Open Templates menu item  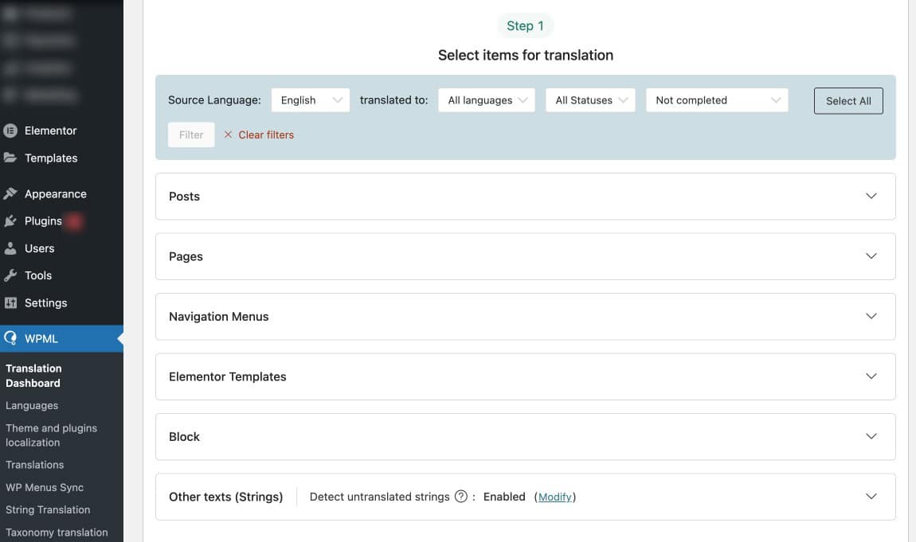click(x=61, y=158)
